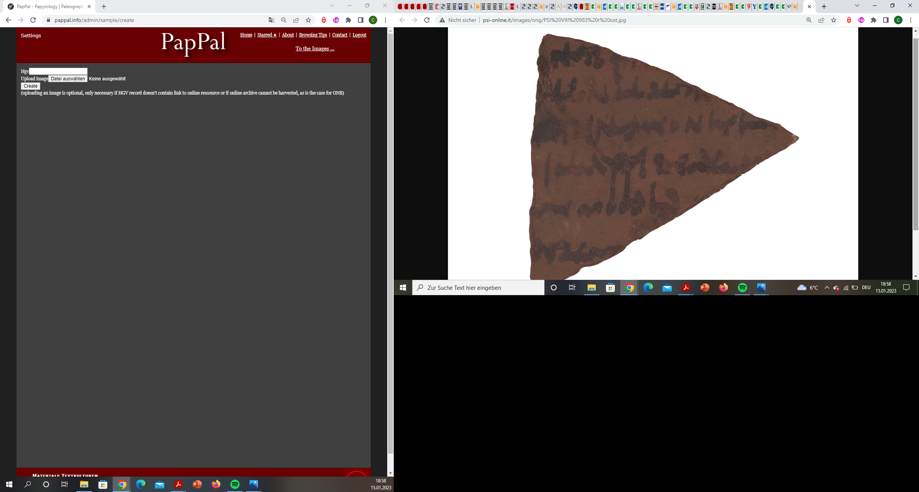The image size is (919, 492).
Task: Open the Starred link
Action: click(x=267, y=35)
